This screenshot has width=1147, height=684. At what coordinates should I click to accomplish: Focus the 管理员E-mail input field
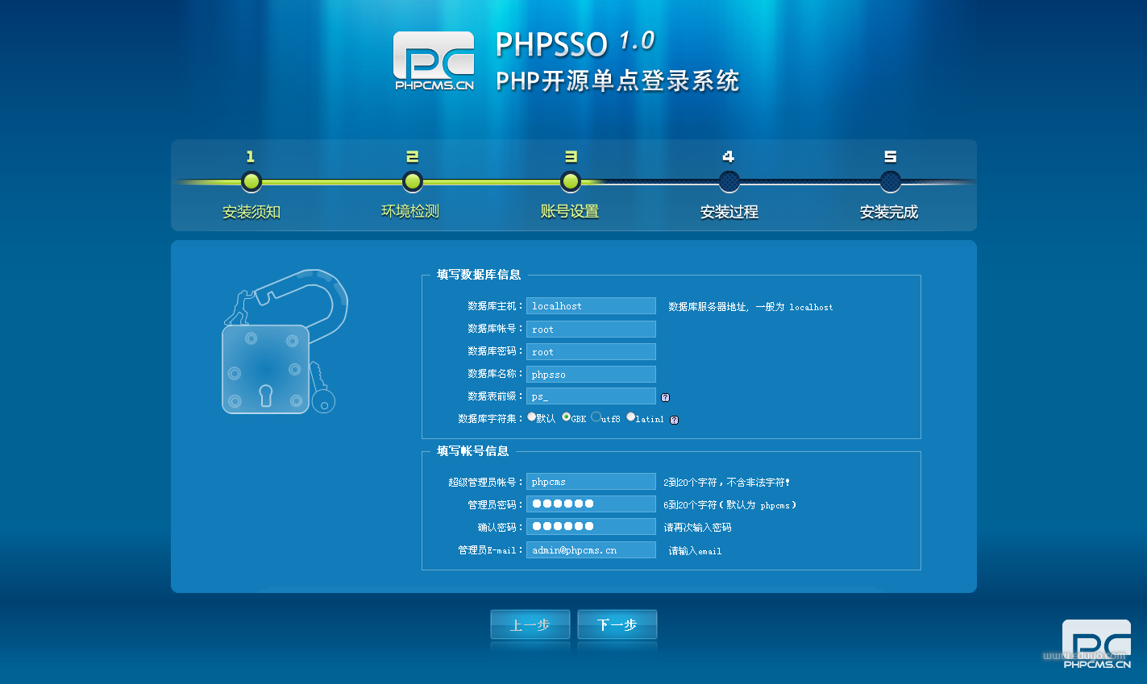(x=591, y=550)
